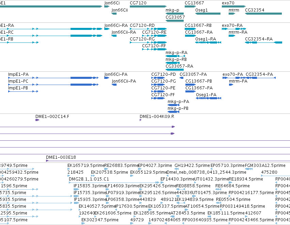Click the ImpE1-PC protein label
Image resolution: width=290 pixels, height=225 pixels.
pos(18,81)
